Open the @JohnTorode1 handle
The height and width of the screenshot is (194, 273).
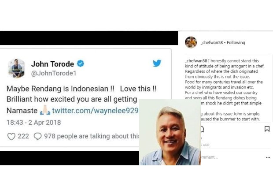[x=54, y=73]
